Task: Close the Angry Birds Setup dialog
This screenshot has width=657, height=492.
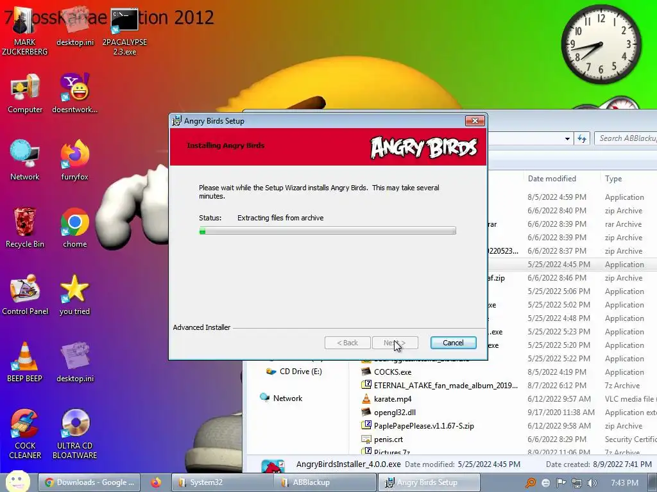Action: [x=475, y=121]
